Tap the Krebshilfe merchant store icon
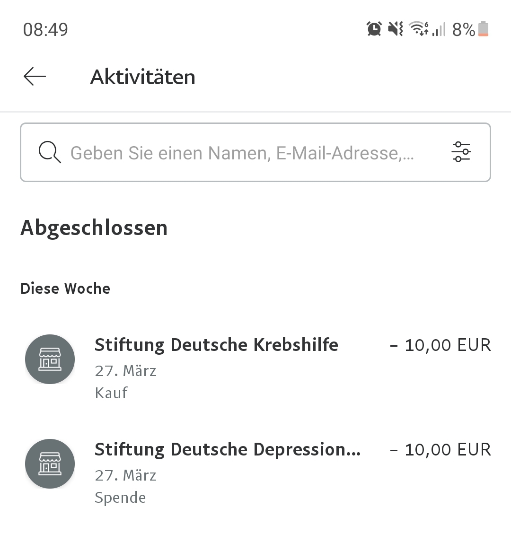This screenshot has height=534, width=511. (50, 359)
